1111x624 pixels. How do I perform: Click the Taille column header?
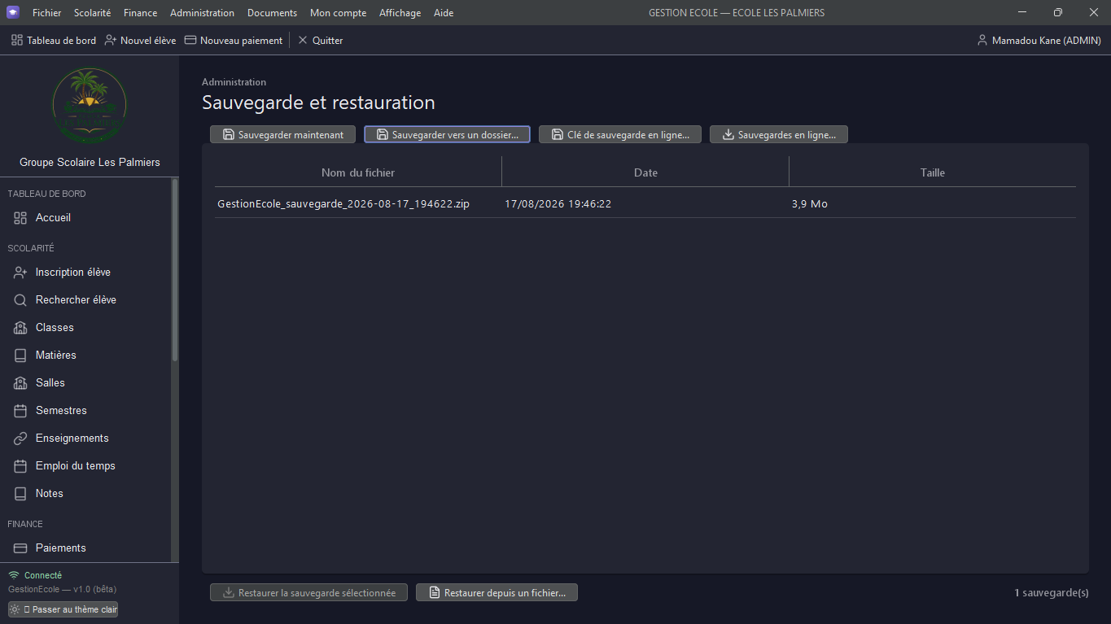click(933, 172)
